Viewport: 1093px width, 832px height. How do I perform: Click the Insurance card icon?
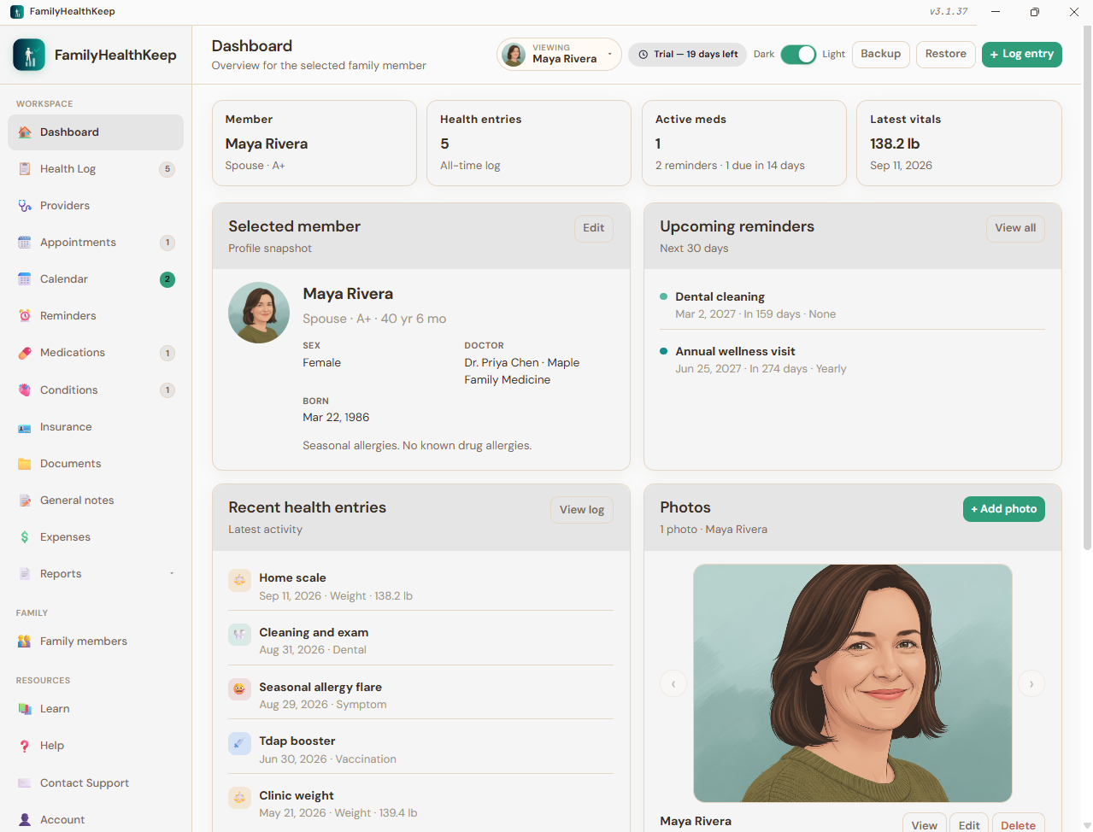(x=25, y=427)
